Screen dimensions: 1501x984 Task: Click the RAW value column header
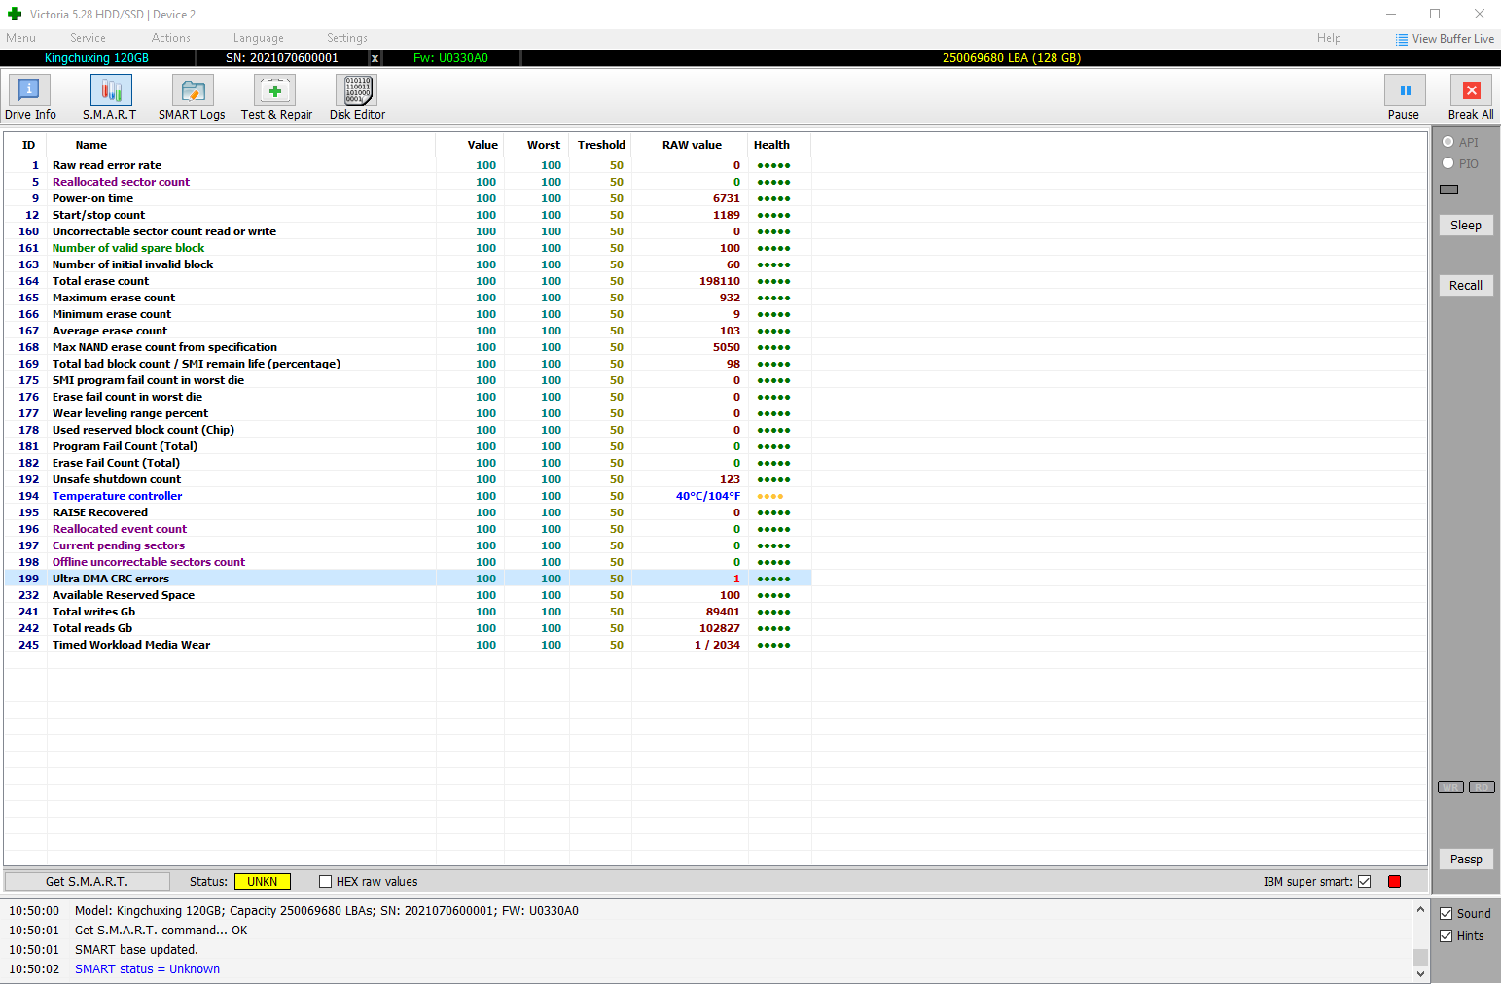point(692,145)
